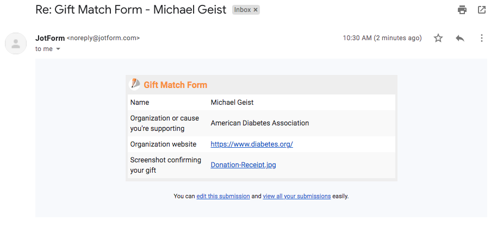Click the Michael Geist name value
Screen dimensions: 497x227
tap(232, 102)
